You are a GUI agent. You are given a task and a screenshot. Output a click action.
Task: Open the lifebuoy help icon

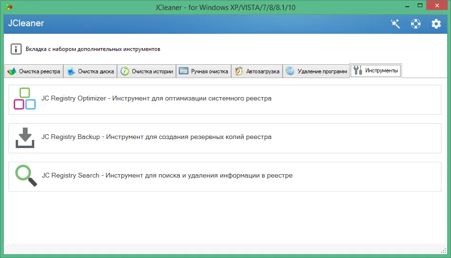point(416,24)
